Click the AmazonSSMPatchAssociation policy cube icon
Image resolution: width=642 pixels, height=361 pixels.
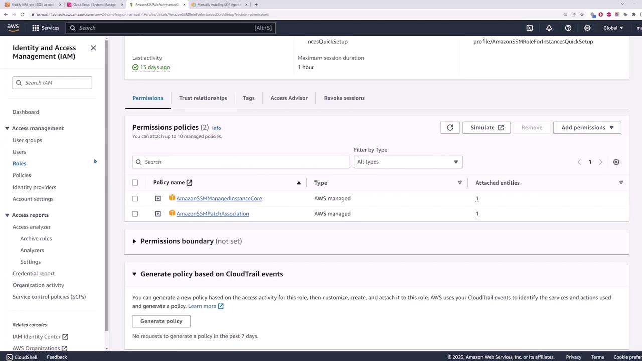click(x=172, y=213)
